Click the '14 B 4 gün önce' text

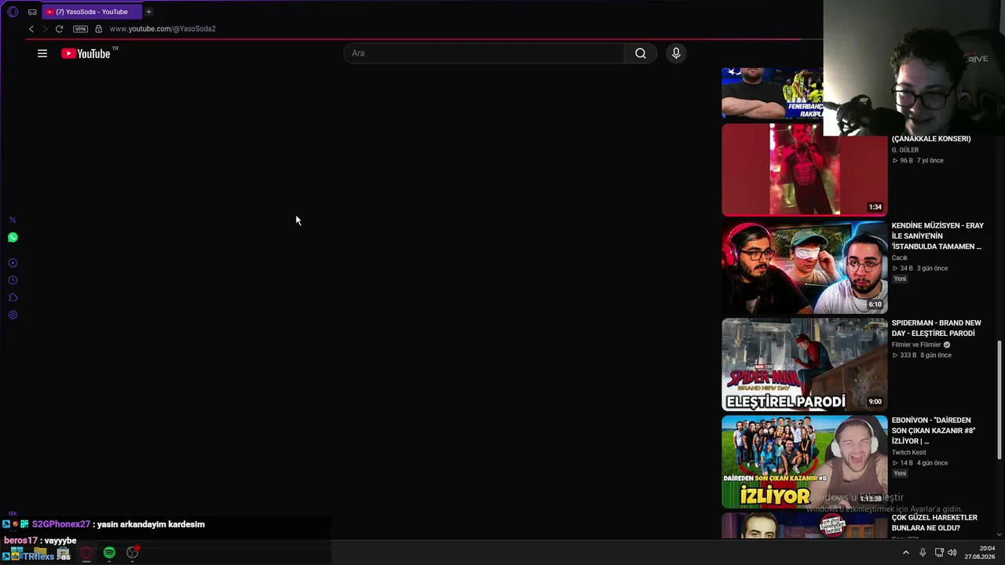(x=921, y=463)
